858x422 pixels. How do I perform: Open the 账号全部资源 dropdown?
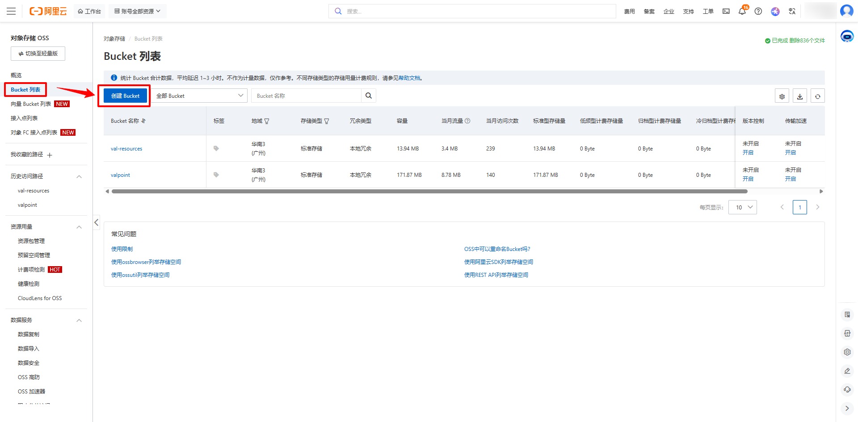tap(138, 11)
